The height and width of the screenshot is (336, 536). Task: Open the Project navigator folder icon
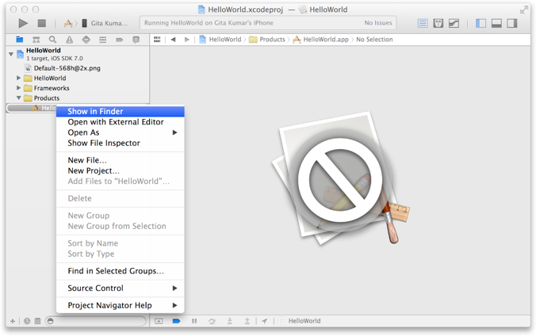click(20, 40)
